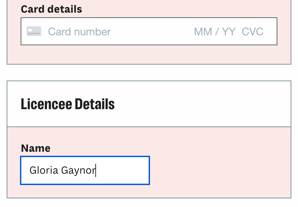Click the word "Licencee" in the heading
The height and width of the screenshot is (207, 298).
pyautogui.click(x=46, y=104)
